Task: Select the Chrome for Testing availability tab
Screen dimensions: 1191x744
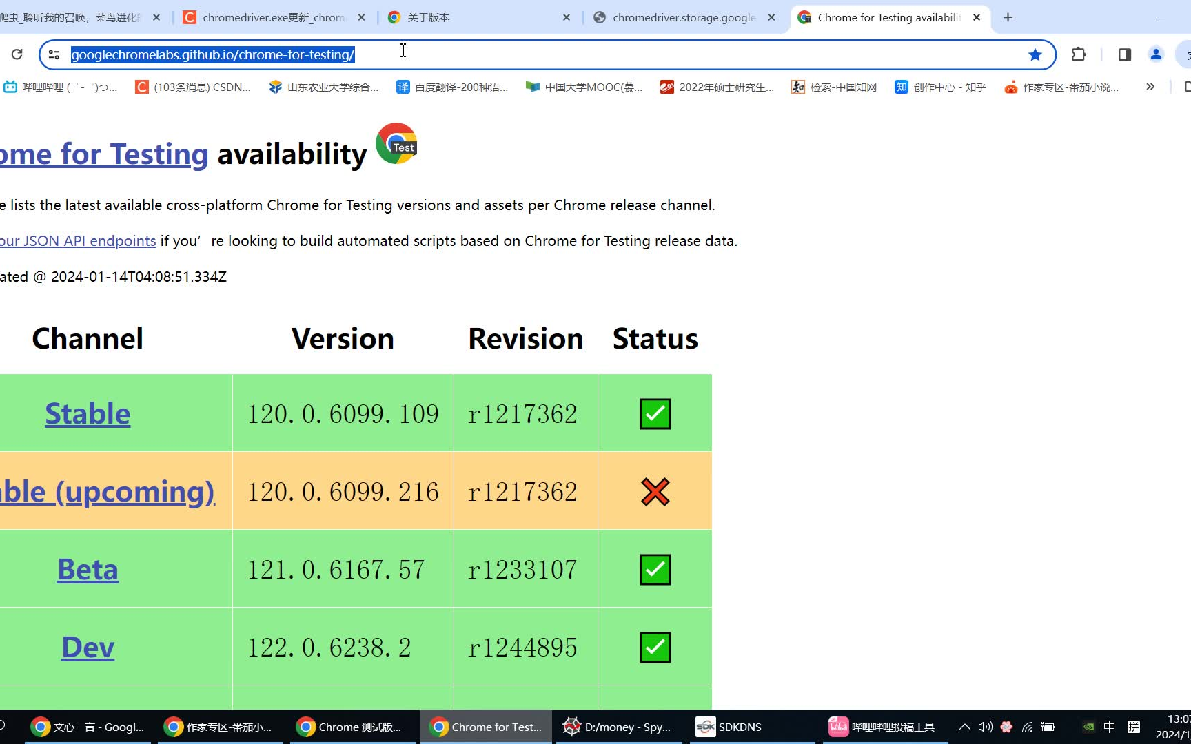Action: point(889,17)
